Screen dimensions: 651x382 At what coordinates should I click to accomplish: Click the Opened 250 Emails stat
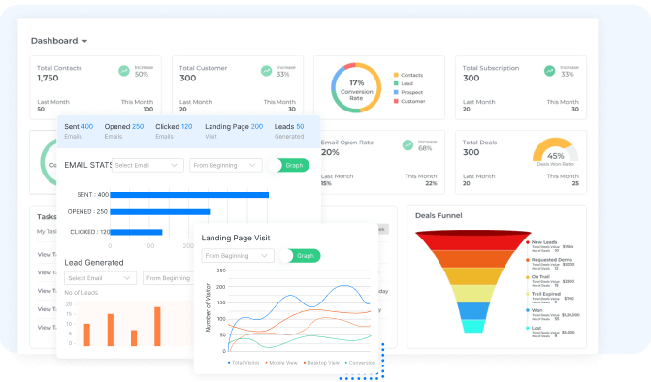[x=124, y=131]
